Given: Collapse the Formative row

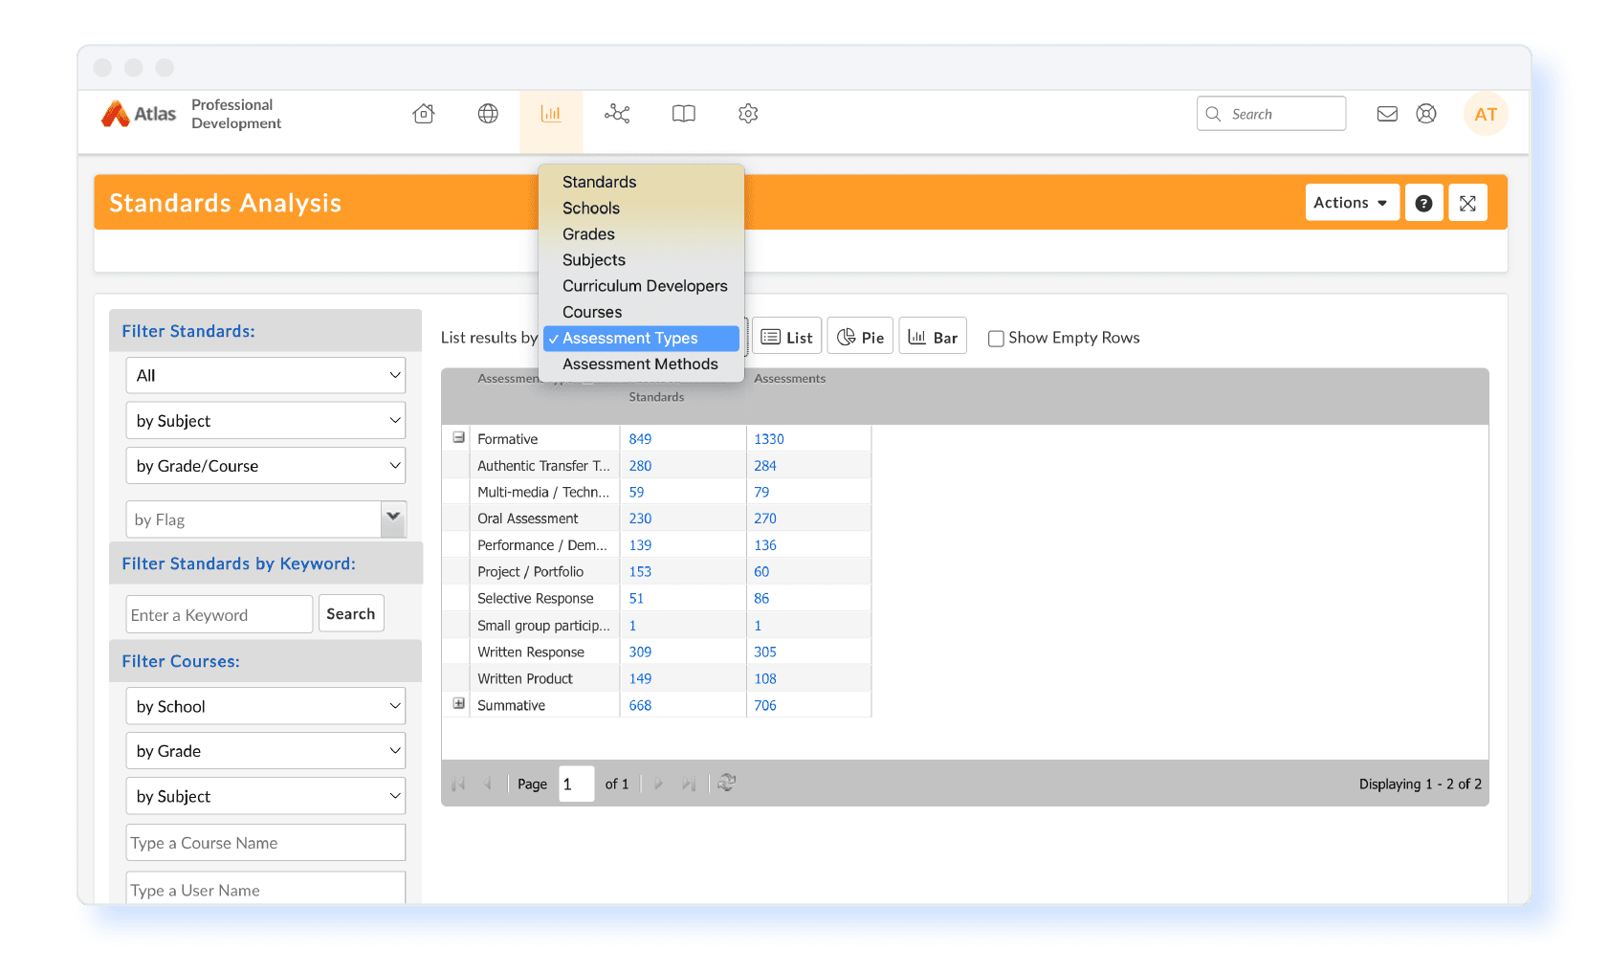Looking at the screenshot, I should (458, 437).
